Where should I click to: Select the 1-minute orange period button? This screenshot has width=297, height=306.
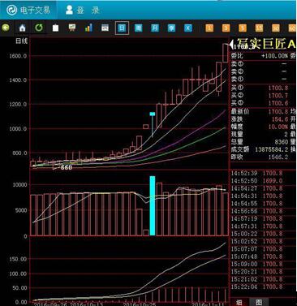(209, 28)
